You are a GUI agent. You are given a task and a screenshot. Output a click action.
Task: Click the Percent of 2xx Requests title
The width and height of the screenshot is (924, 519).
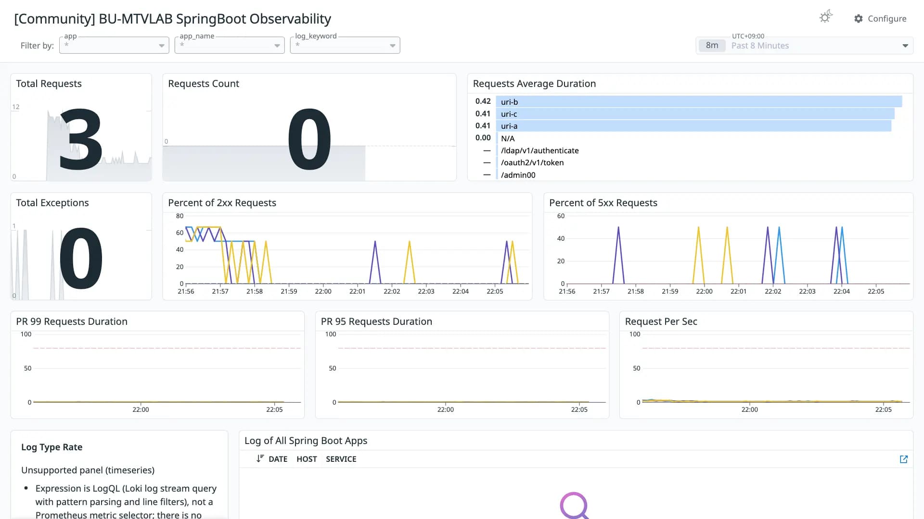click(222, 203)
